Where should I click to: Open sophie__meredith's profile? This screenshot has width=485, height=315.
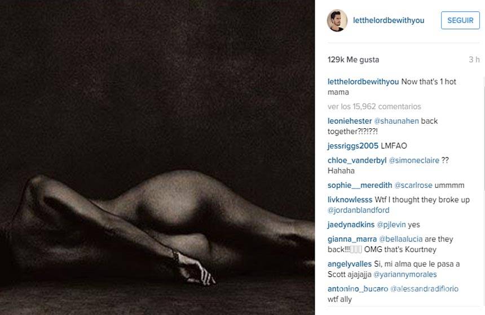360,185
